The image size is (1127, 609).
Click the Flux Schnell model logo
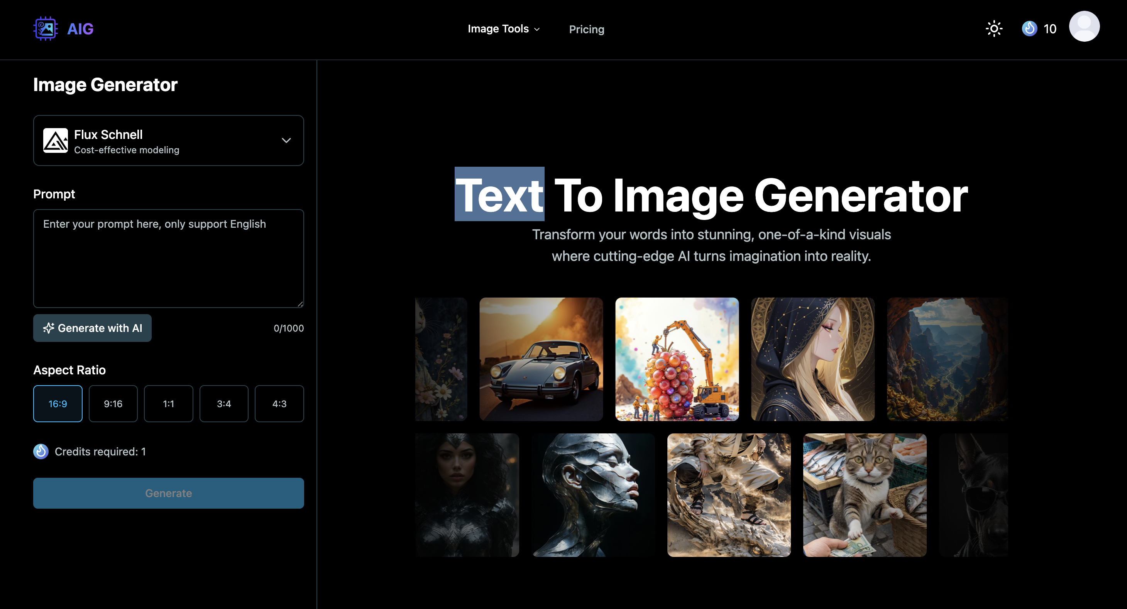click(56, 140)
